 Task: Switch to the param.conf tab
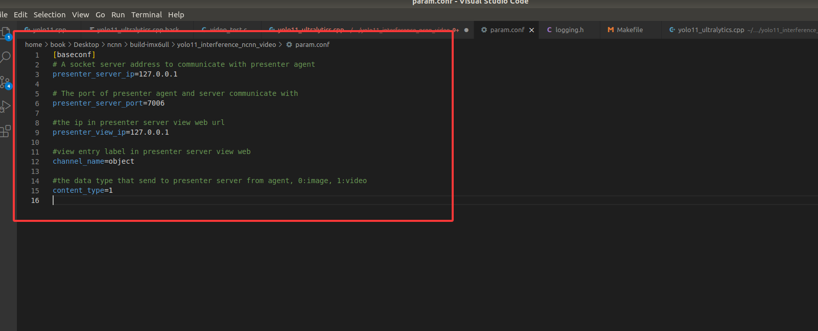point(507,30)
